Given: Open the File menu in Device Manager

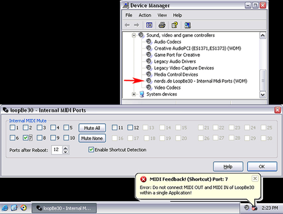Looking at the screenshot, I should tap(129, 15).
